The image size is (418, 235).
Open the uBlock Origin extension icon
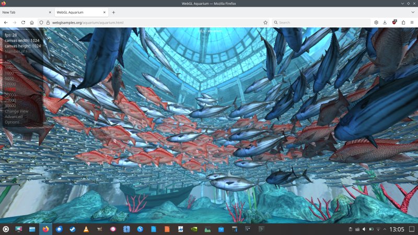tap(394, 22)
